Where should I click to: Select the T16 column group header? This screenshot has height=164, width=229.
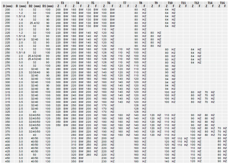point(222,3)
